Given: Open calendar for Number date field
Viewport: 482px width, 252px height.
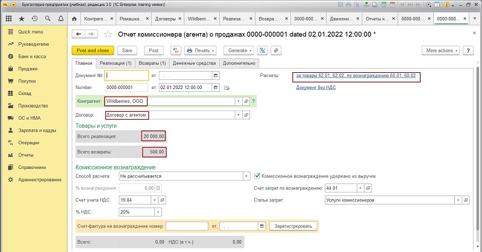Looking at the screenshot, I should 216,87.
